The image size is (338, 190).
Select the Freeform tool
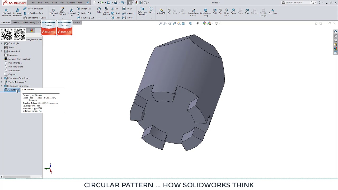click(x=273, y=11)
